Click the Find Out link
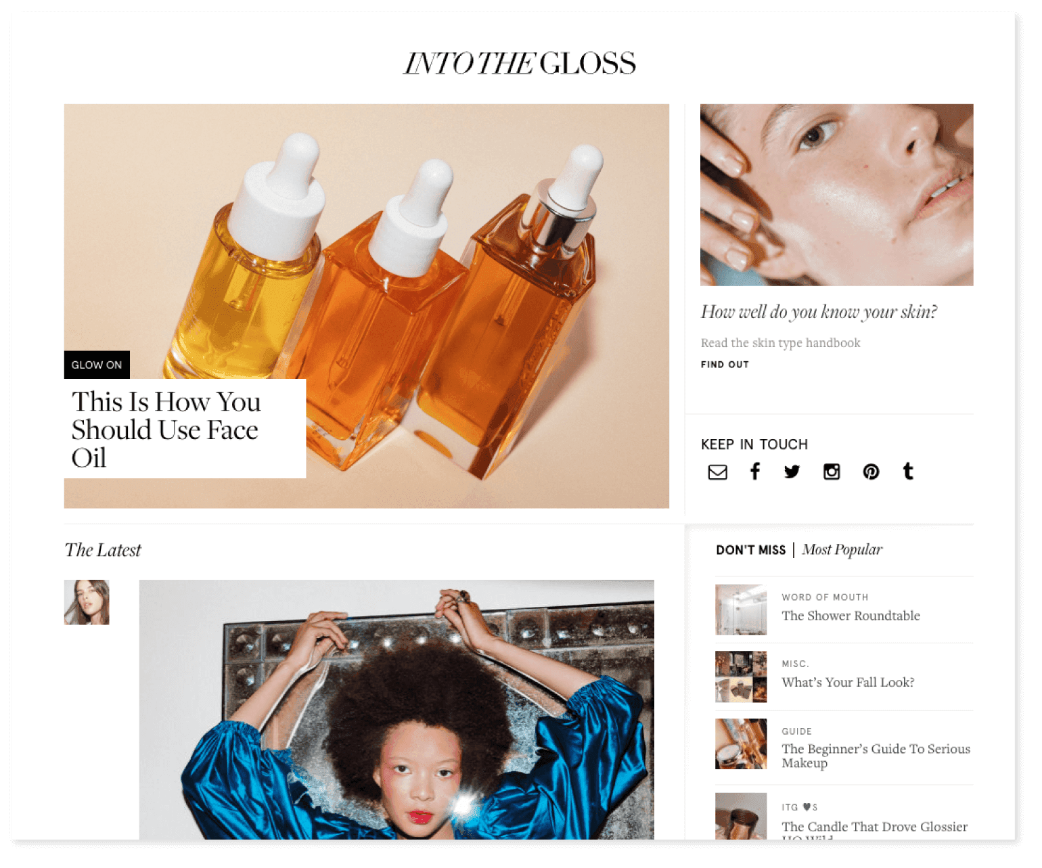The image size is (1042, 868). (x=725, y=365)
